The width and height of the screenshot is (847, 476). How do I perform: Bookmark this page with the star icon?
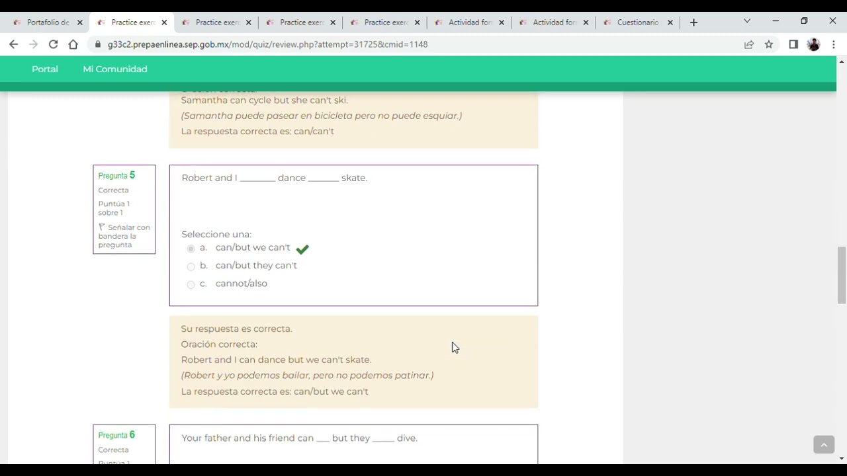(769, 44)
